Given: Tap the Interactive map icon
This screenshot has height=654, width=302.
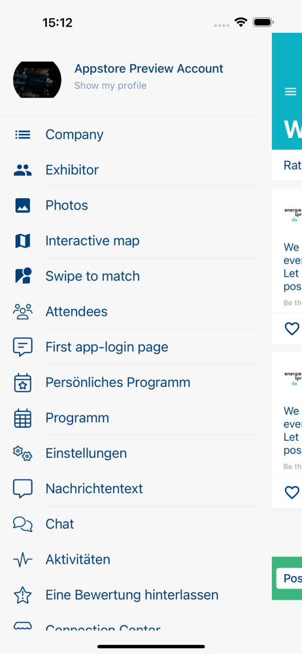Looking at the screenshot, I should [22, 241].
